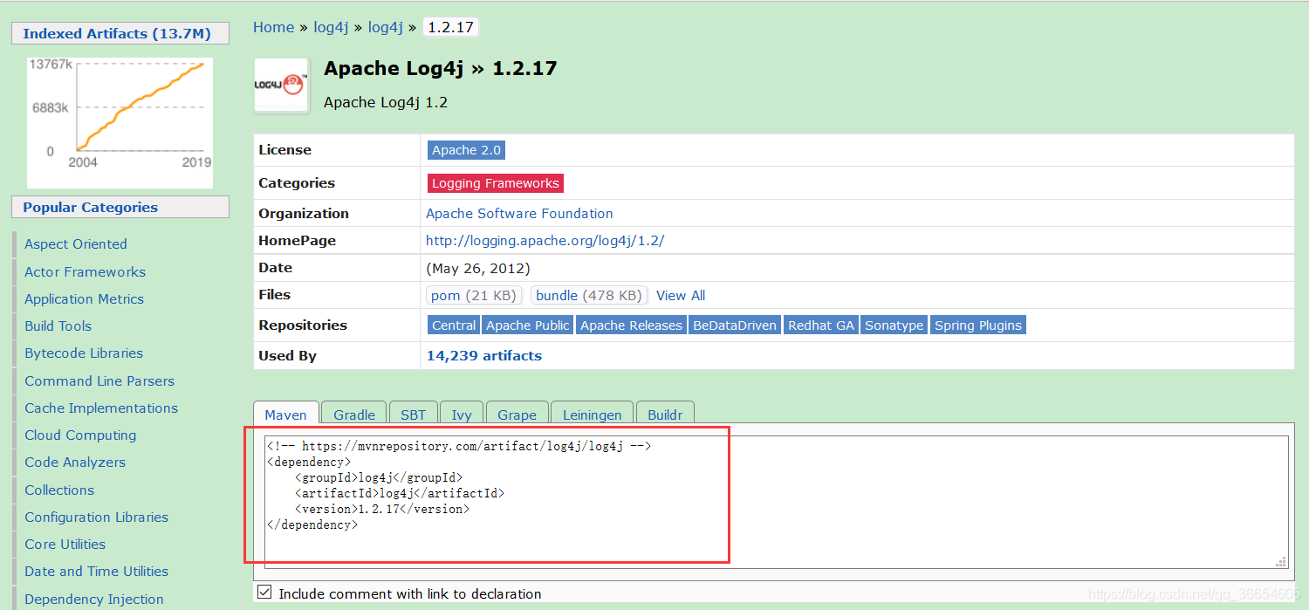Click the textarea resize grip handle
This screenshot has width=1309, height=610.
pyautogui.click(x=1282, y=562)
